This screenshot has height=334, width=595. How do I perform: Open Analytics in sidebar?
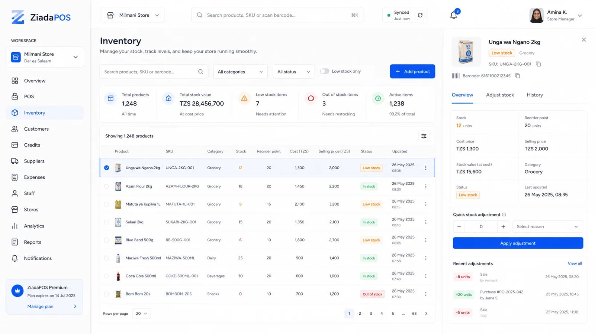45,226
